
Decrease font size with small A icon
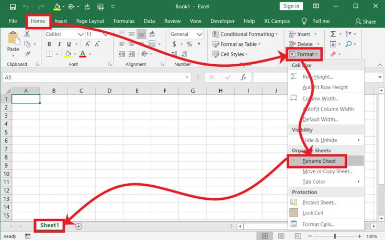point(97,44)
